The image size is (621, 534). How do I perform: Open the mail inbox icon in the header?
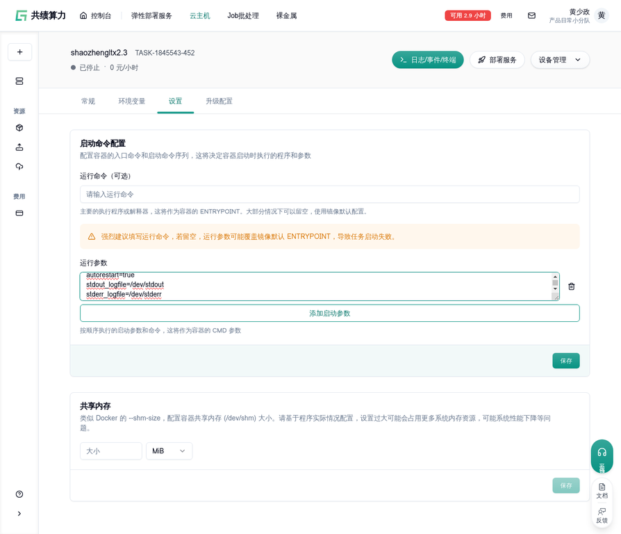[x=531, y=15]
